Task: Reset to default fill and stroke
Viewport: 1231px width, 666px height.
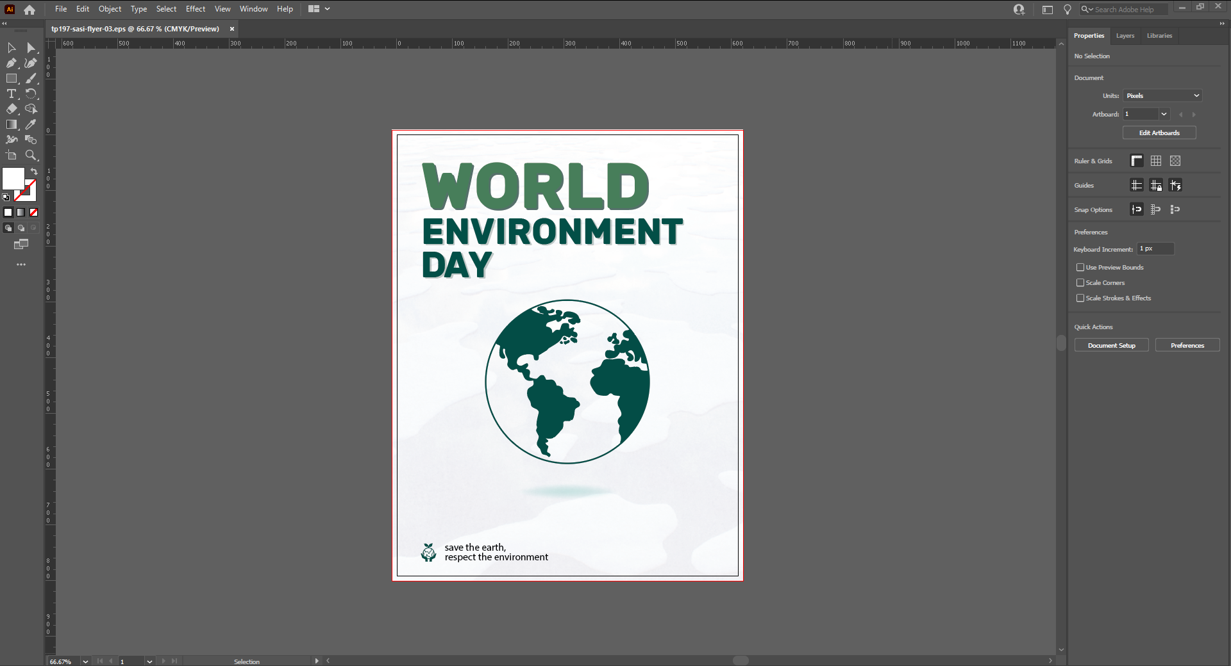Action: 6,197
